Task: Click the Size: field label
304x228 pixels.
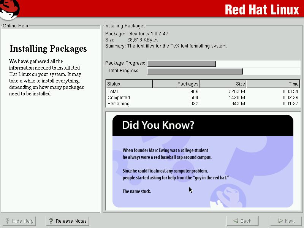Action: tap(110, 40)
